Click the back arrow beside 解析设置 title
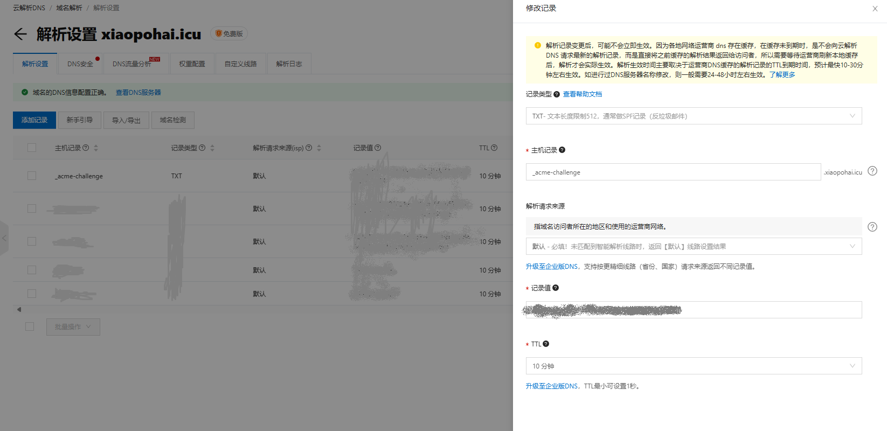 tap(20, 34)
